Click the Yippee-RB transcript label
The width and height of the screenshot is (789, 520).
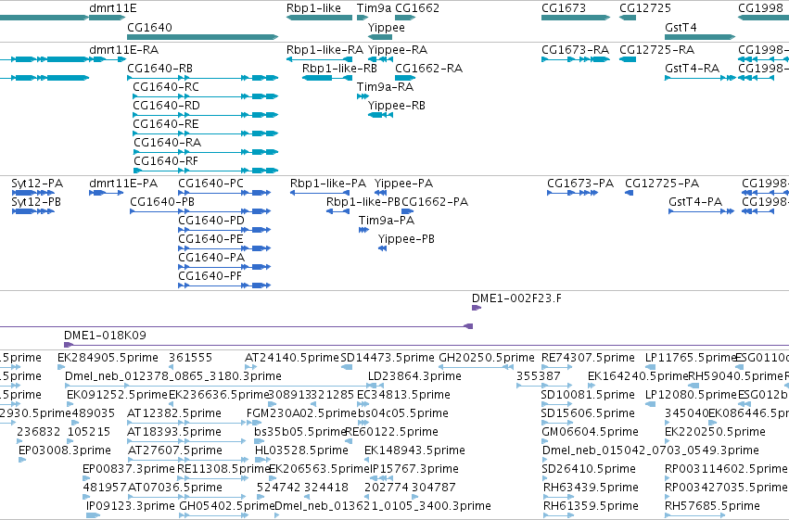coord(397,106)
